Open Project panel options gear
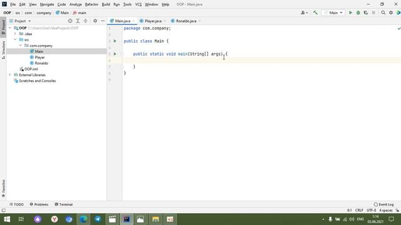The width and height of the screenshot is (401, 225). coord(95,21)
